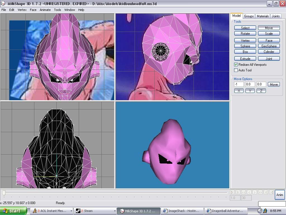The image size is (286, 215).
Task: Choose the Face creation tool
Action: point(269,40)
